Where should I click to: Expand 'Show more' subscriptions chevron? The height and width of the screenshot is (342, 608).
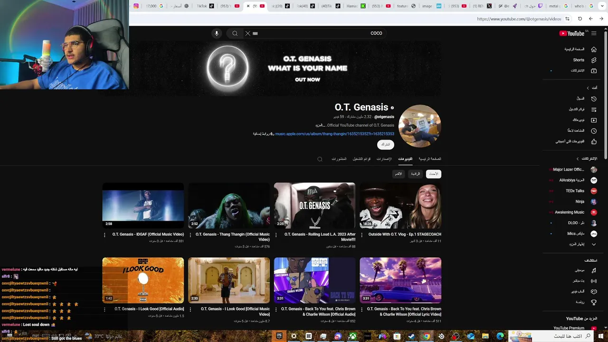pos(594,244)
